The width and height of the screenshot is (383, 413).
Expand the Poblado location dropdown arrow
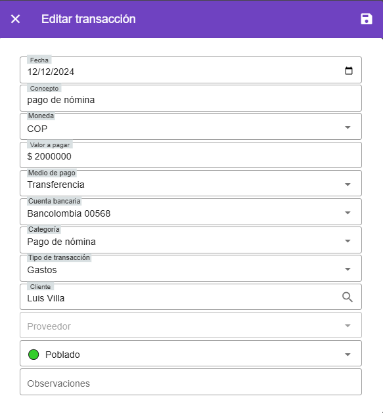348,355
